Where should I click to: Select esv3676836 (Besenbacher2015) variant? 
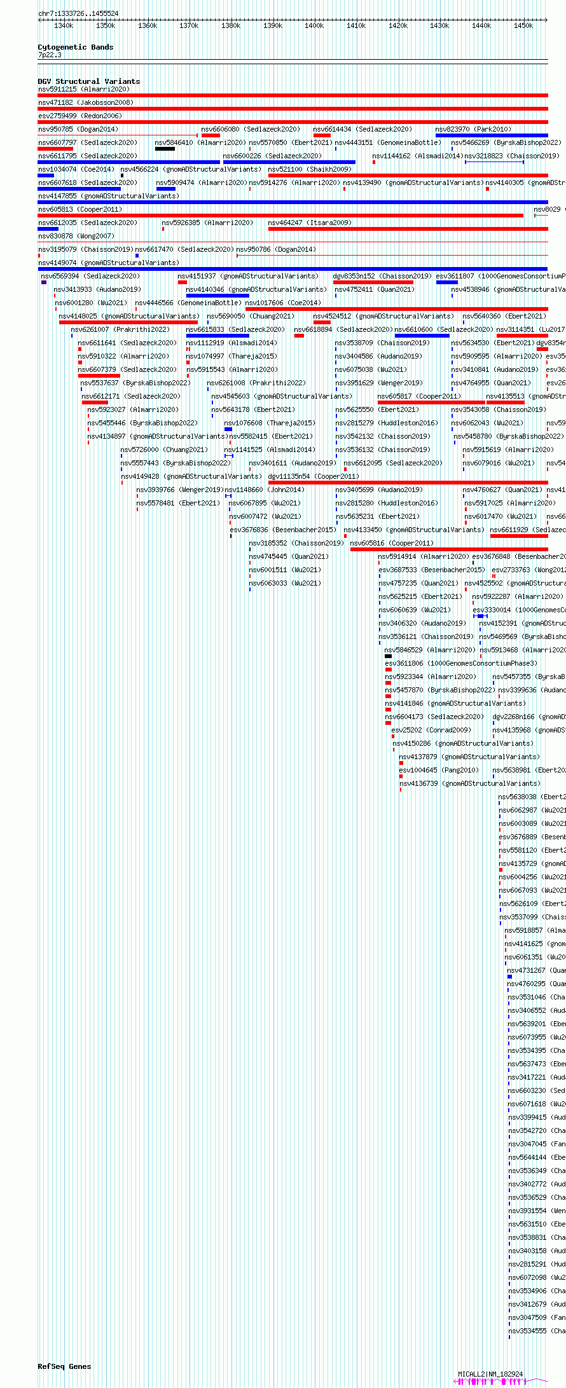231,536
